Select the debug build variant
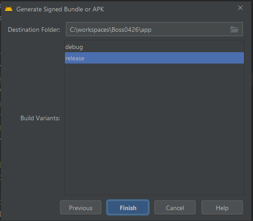Screen dimensions: 253x221 tap(154, 47)
